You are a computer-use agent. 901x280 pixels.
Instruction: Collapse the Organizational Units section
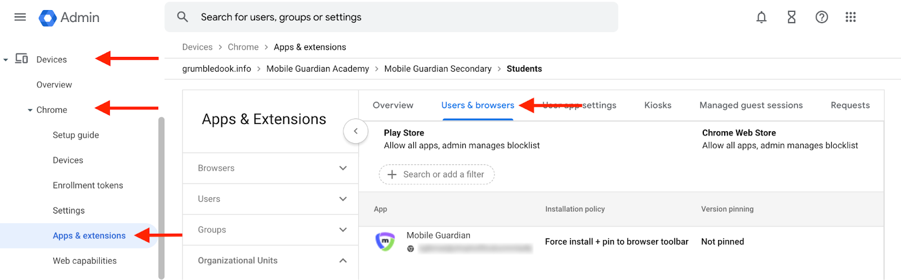tap(343, 260)
